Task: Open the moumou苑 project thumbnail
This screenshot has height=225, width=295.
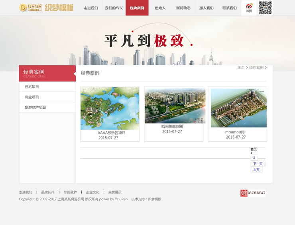Action: (238, 108)
